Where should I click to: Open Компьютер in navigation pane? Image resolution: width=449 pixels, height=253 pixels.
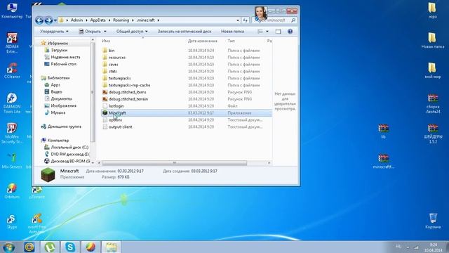pyautogui.click(x=58, y=141)
